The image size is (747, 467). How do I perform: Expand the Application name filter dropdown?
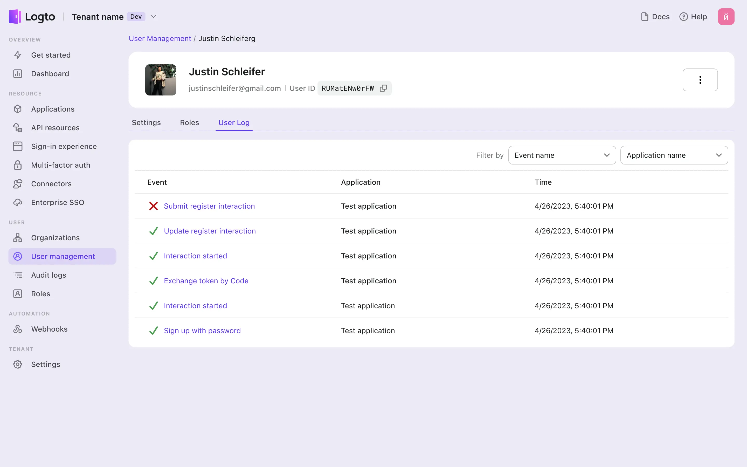coord(674,155)
